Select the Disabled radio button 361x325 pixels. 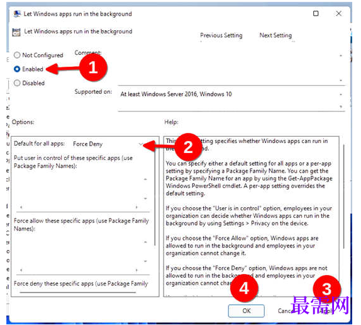click(x=17, y=83)
